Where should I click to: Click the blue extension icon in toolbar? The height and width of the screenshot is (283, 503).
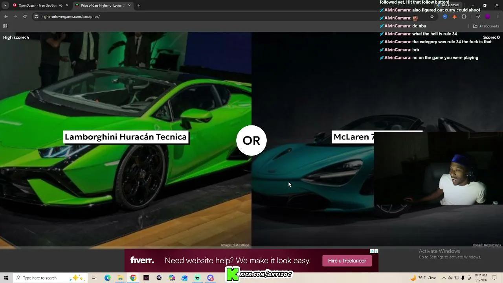445,17
